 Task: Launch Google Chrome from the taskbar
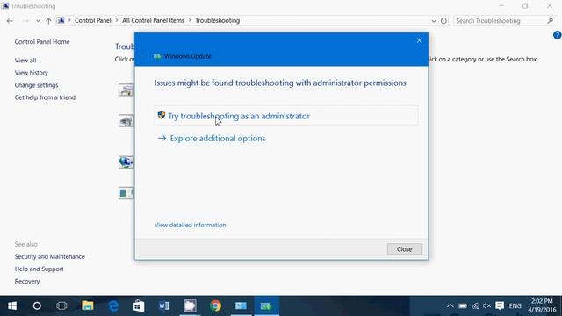coord(215,306)
